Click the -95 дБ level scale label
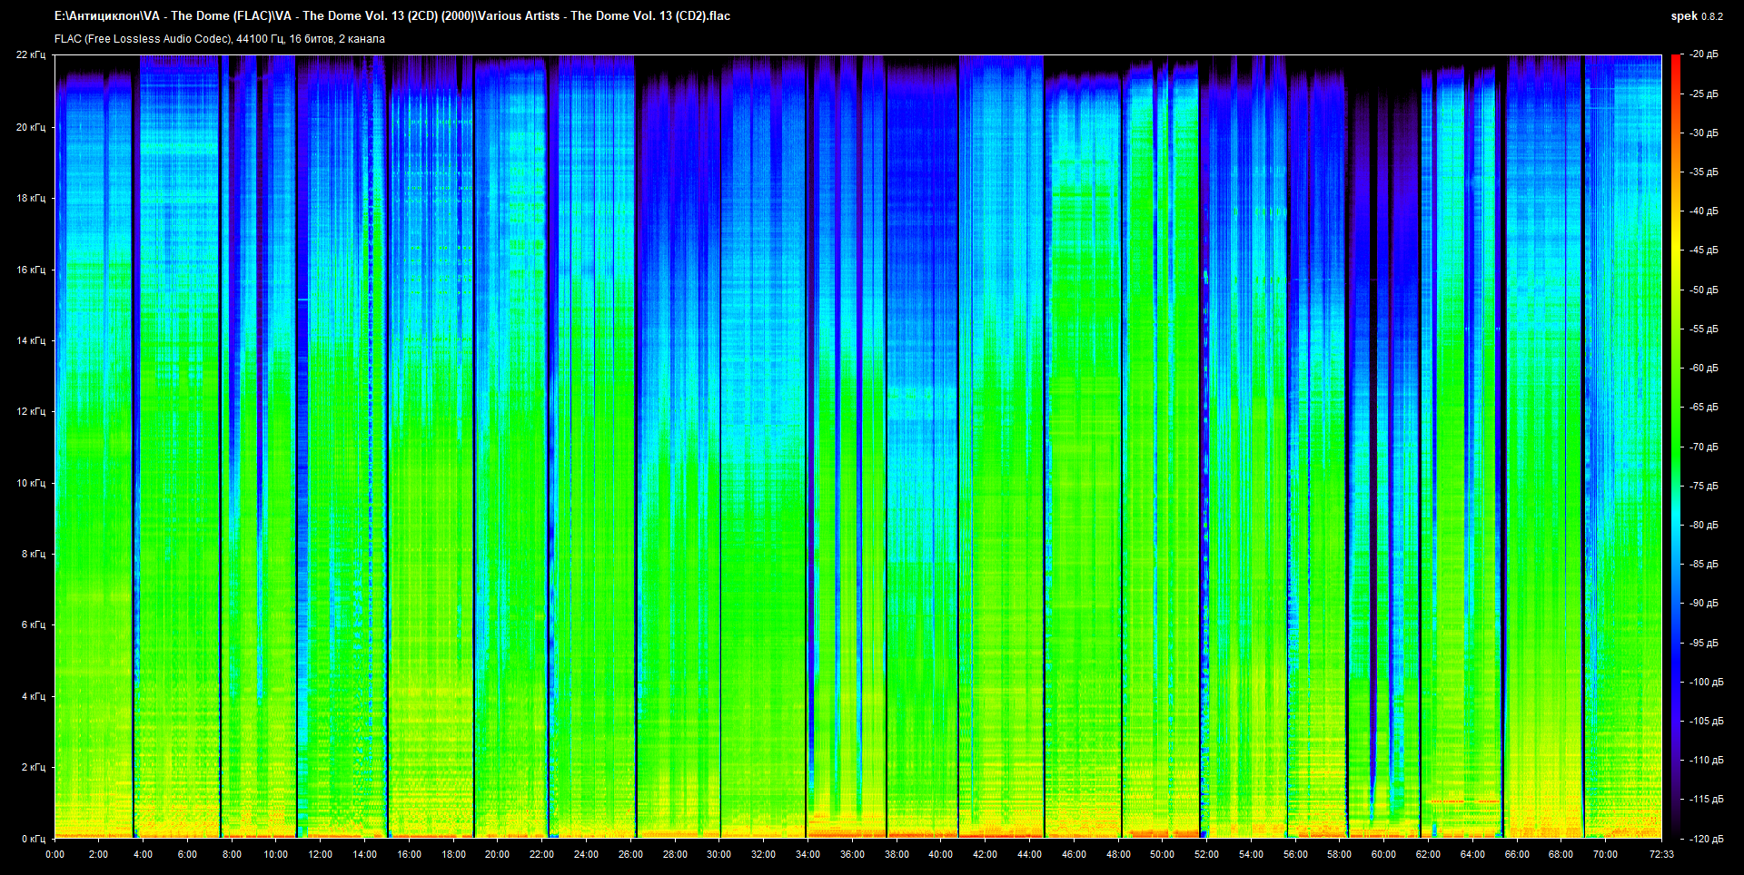The height and width of the screenshot is (875, 1744). click(x=1703, y=643)
